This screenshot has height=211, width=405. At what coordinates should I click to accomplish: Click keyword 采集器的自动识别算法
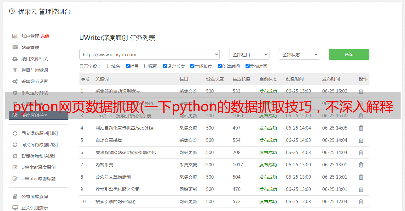pos(118,91)
